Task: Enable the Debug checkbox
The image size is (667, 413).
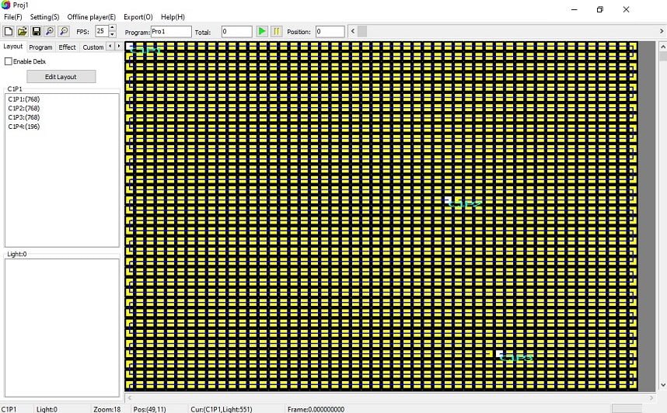Action: (x=9, y=61)
